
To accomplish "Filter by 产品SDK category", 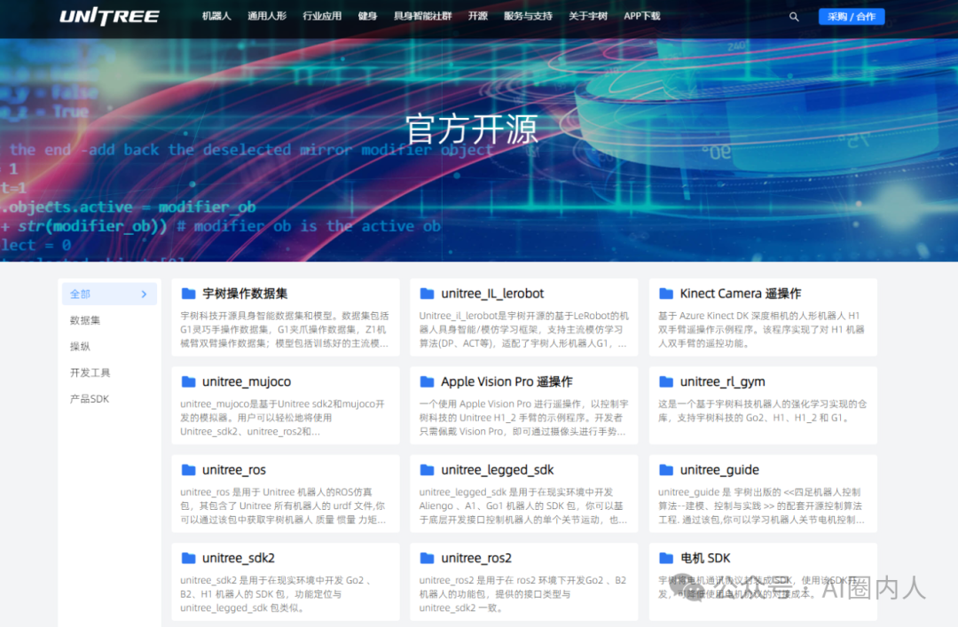I will 90,399.
